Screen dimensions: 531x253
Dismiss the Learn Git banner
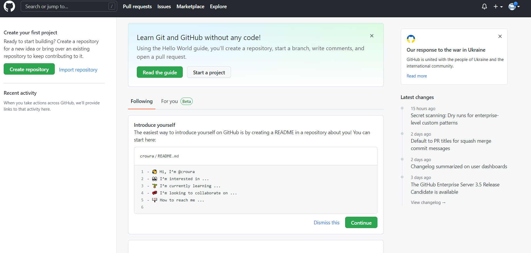372,36
